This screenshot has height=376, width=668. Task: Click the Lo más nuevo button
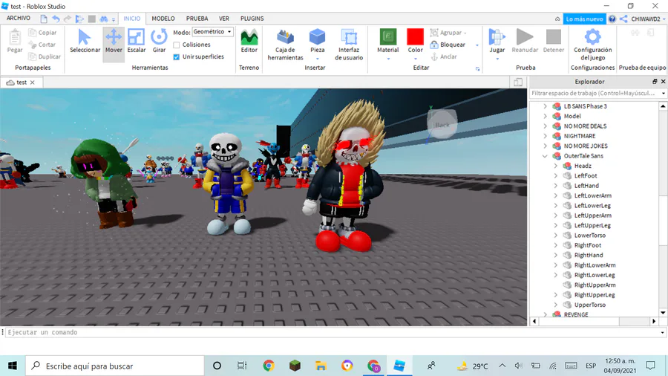pyautogui.click(x=584, y=19)
